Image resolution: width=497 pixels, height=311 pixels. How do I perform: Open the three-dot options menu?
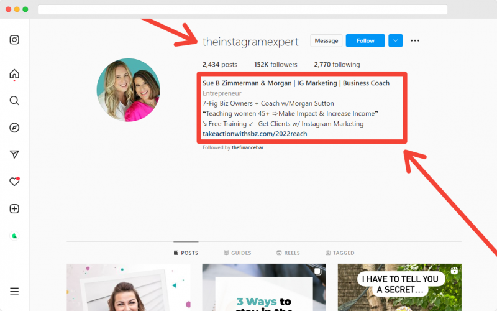(415, 40)
